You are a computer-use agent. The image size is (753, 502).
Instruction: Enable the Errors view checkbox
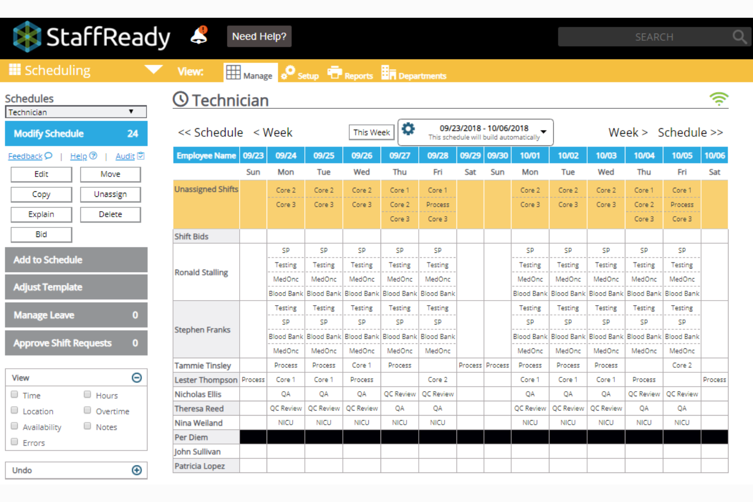[x=15, y=442]
